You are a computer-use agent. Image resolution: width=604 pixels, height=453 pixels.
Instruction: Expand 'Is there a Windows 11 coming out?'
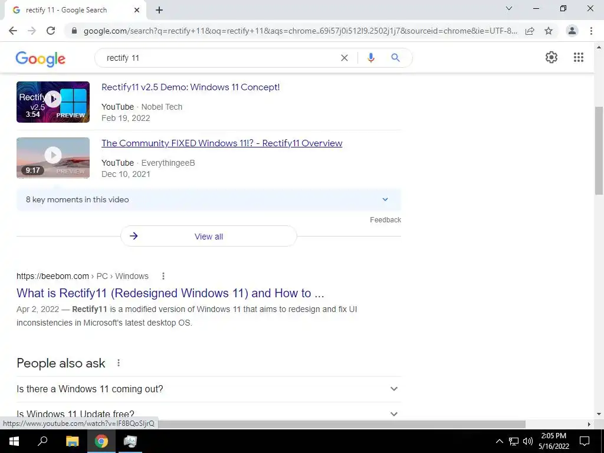click(x=209, y=389)
